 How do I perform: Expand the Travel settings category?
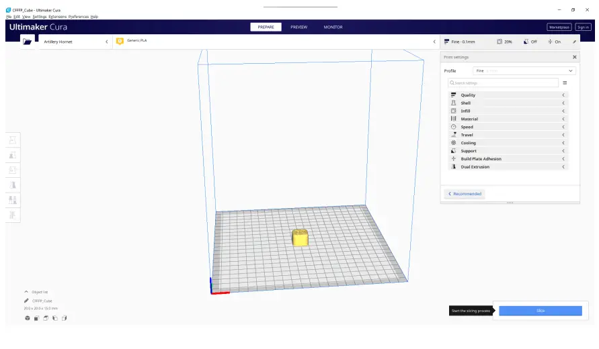point(508,135)
